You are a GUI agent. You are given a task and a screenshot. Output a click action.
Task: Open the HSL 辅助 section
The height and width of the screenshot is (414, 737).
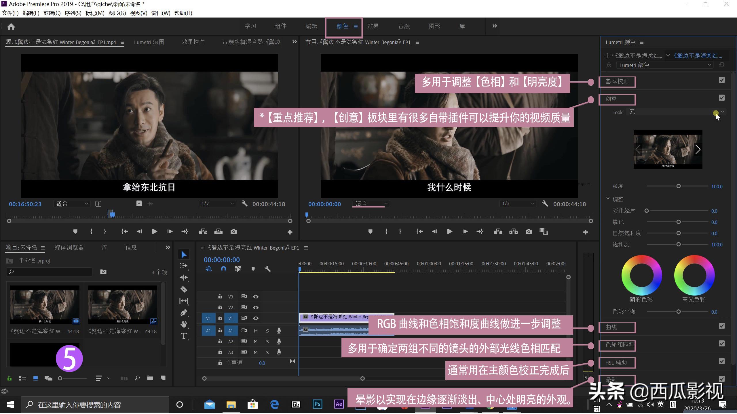tap(616, 363)
